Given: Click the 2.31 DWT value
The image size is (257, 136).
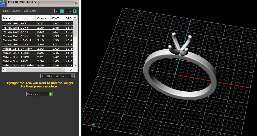Looking at the screenshot, I should pos(56,45).
